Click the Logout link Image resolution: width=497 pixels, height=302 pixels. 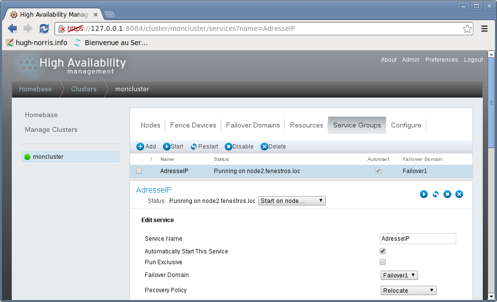coord(473,60)
